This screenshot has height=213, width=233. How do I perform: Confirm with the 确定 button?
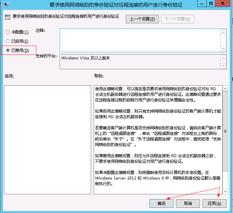[x=161, y=203]
